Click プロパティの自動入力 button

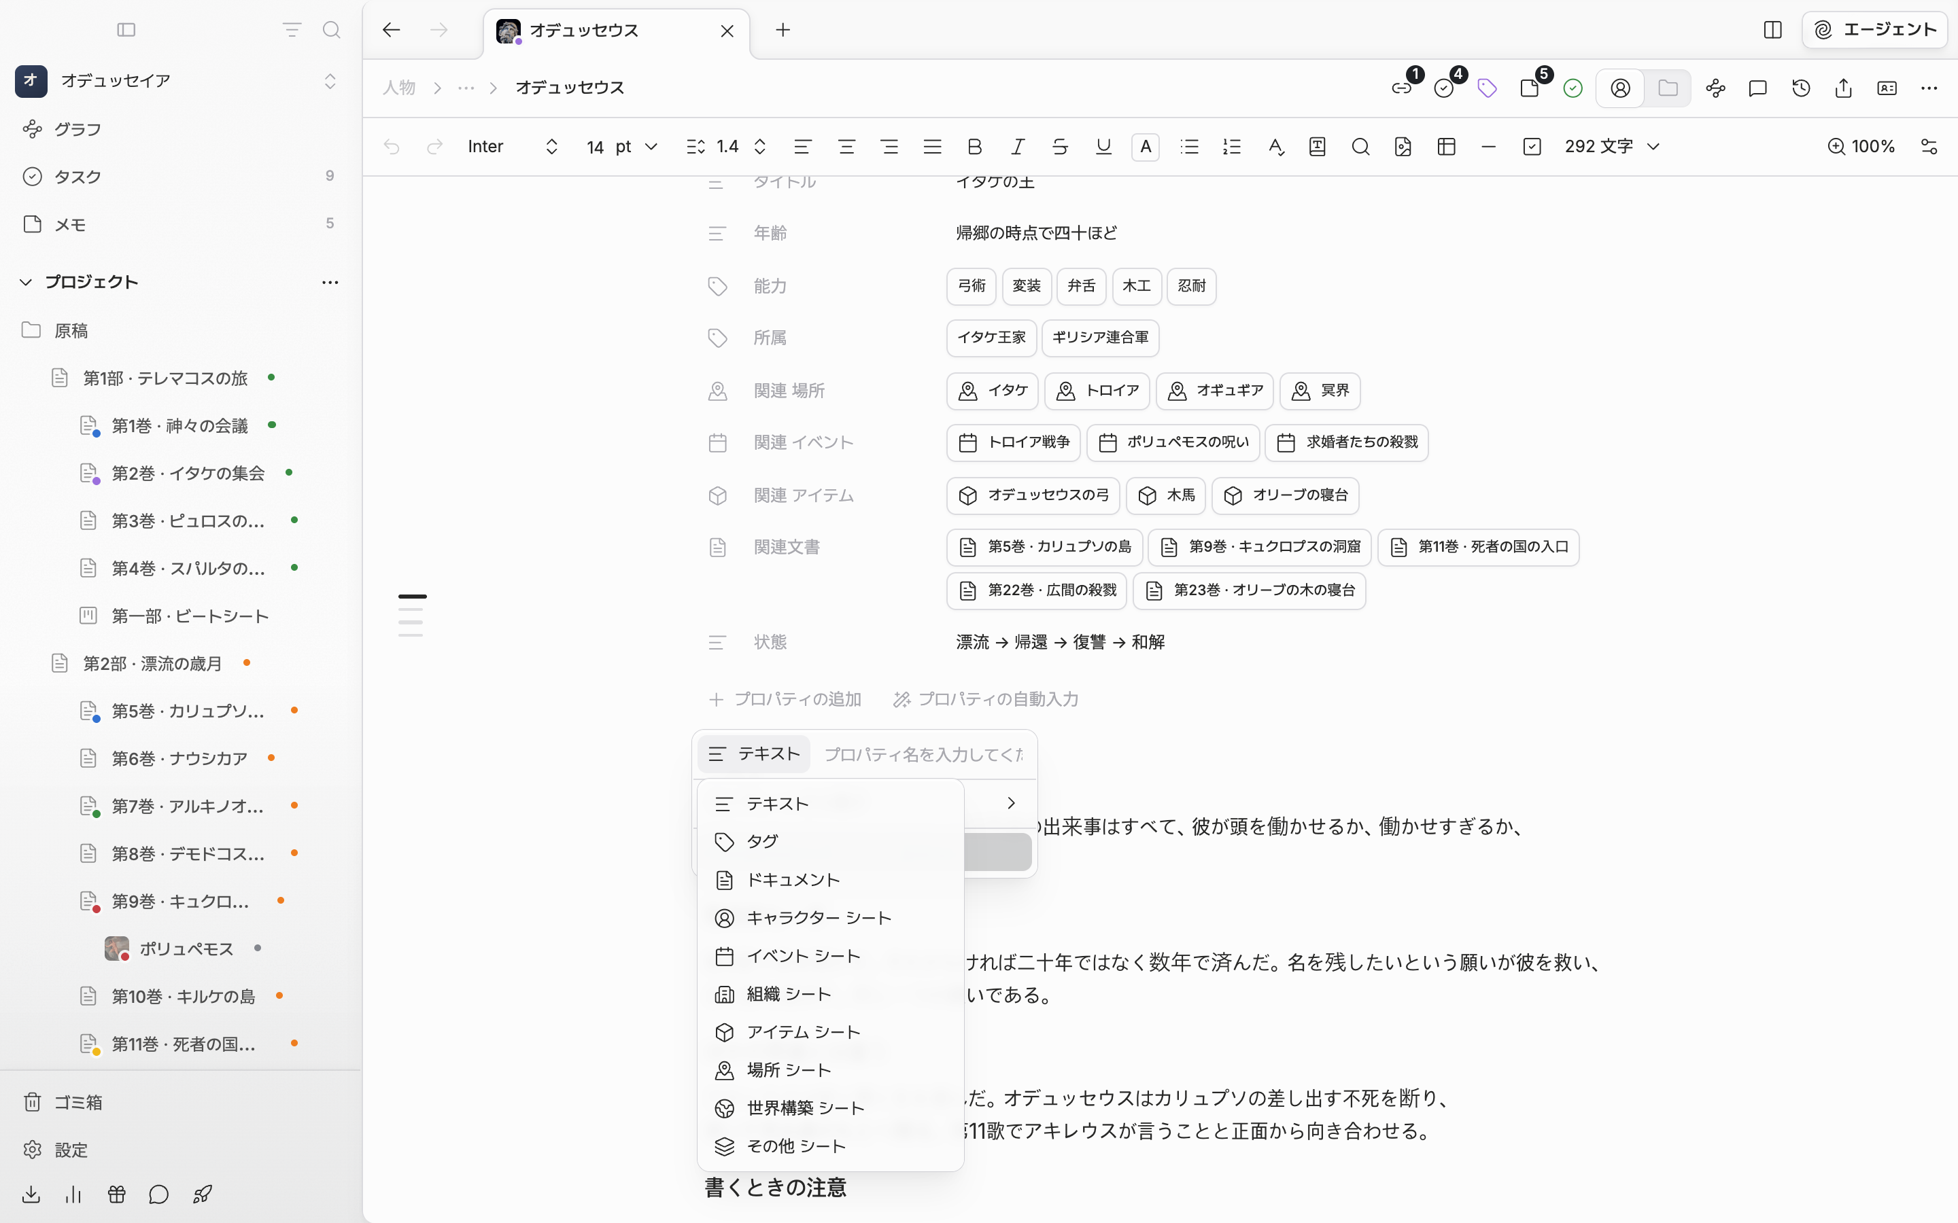[986, 699]
